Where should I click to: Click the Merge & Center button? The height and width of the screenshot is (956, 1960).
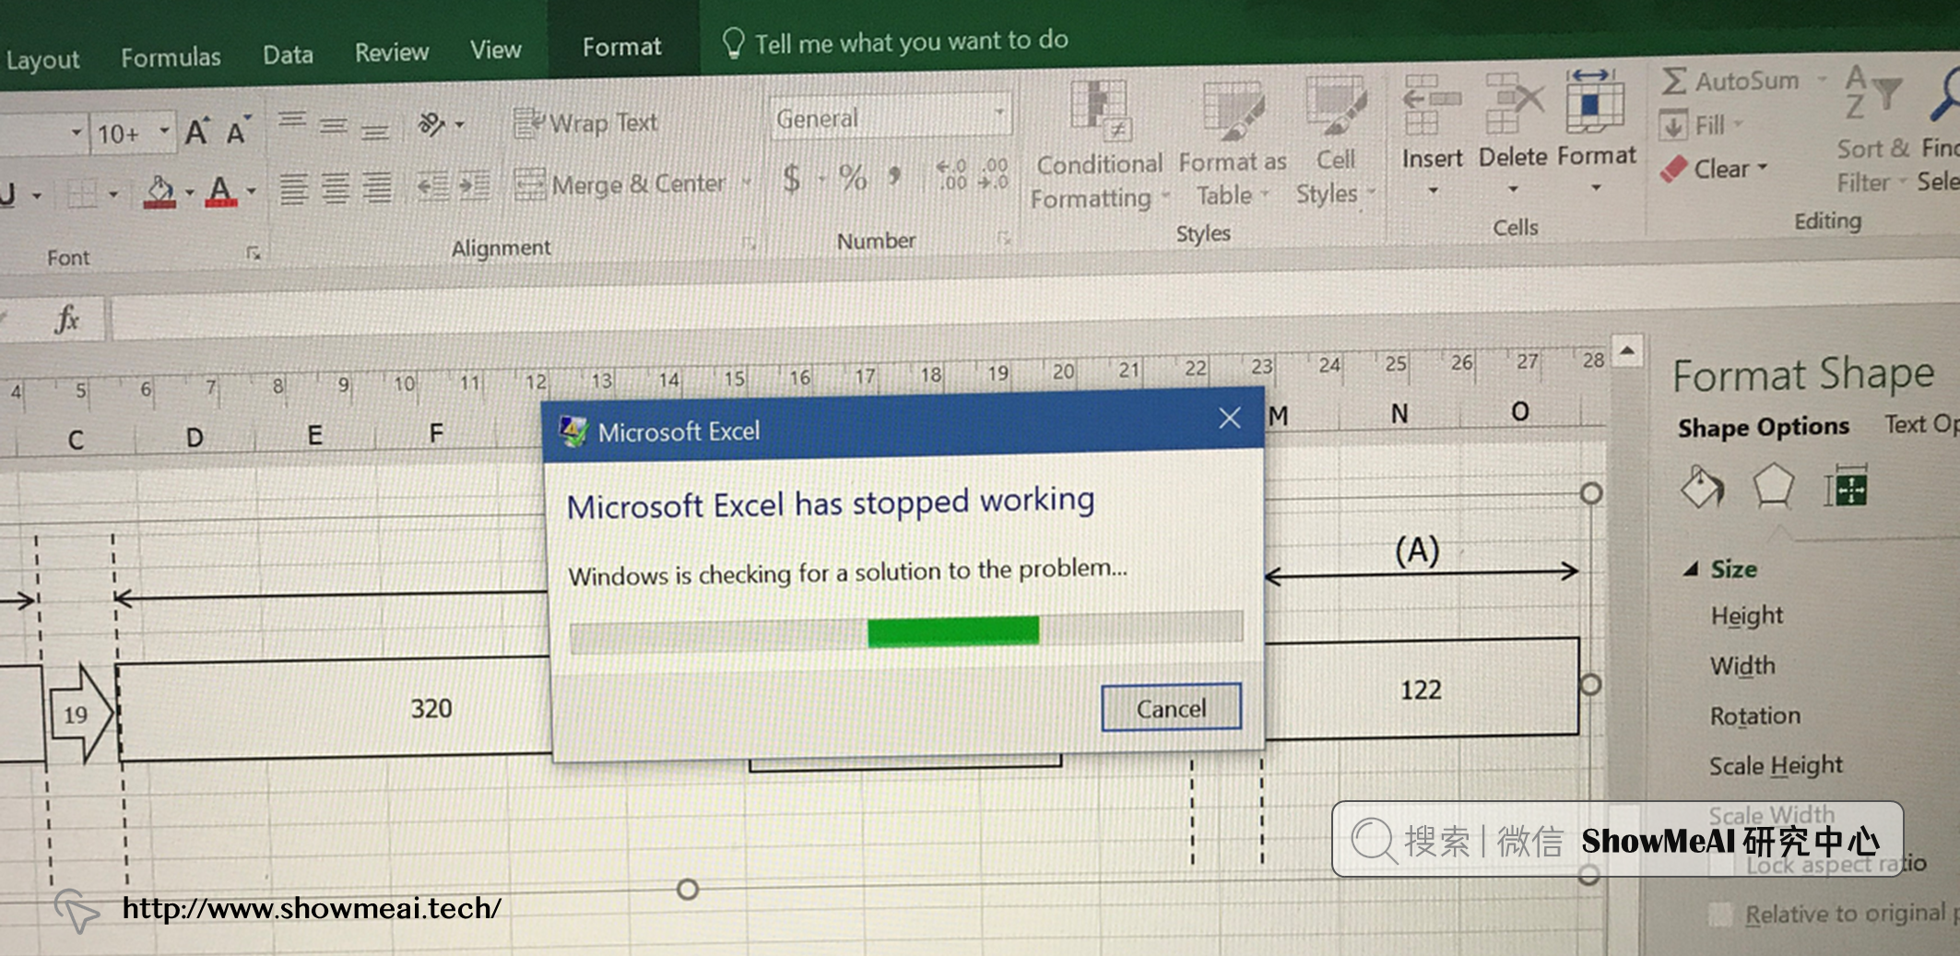coord(620,184)
